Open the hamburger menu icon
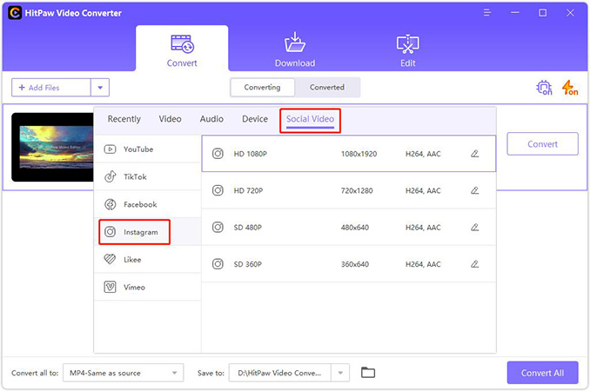Viewport: 590px width, 391px height. (487, 13)
